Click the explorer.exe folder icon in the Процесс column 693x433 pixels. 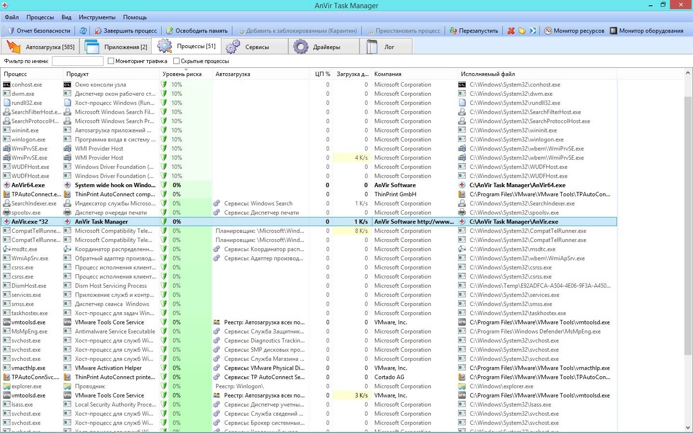coord(7,386)
